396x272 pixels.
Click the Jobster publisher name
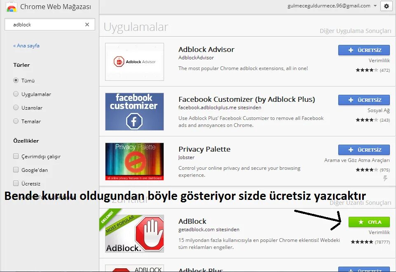click(186, 157)
